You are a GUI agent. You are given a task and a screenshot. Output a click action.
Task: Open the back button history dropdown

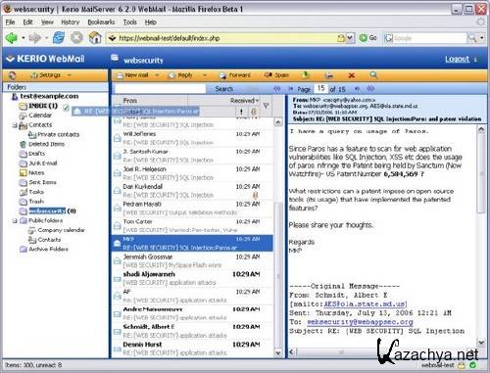[24, 38]
